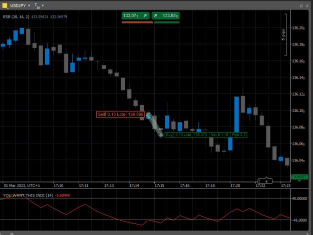The image size is (313, 235).
Task: Click the green TARGET button
Action: click(299, 177)
